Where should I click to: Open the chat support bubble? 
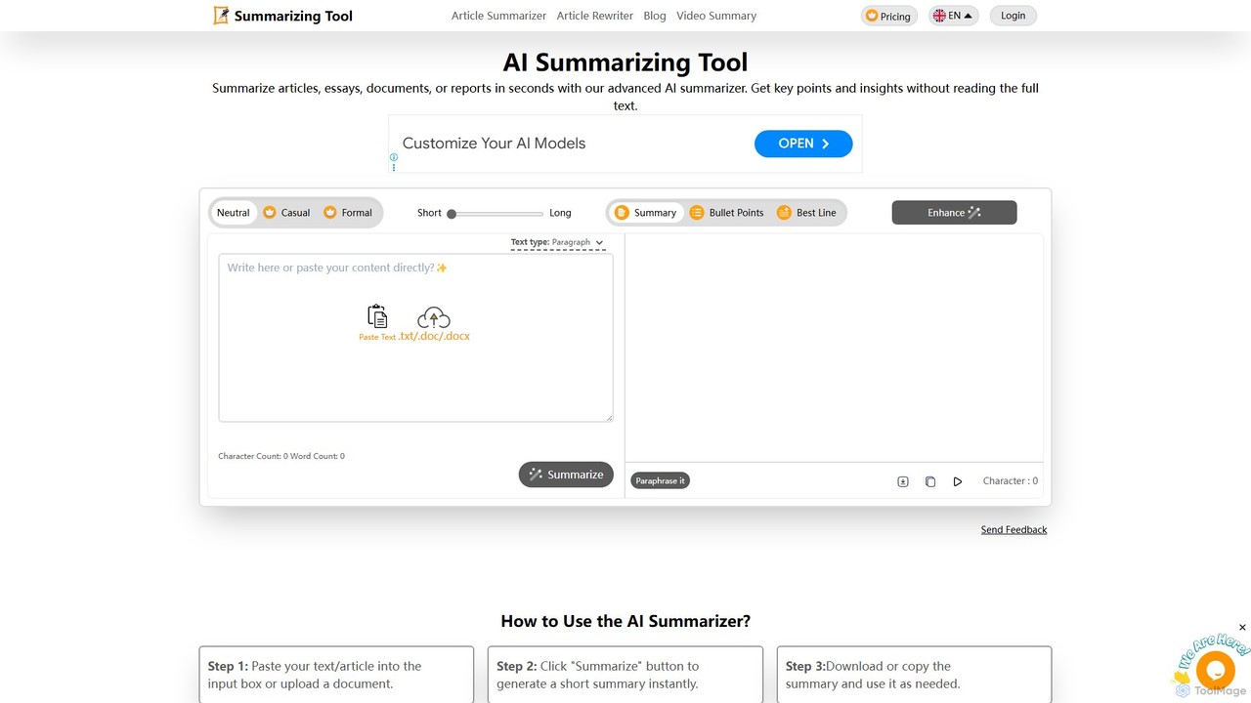(1216, 671)
